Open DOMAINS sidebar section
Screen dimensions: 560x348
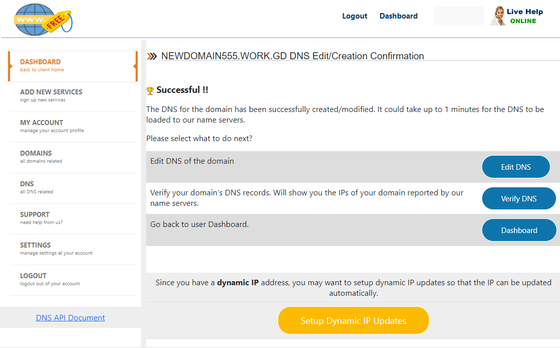pyautogui.click(x=73, y=157)
